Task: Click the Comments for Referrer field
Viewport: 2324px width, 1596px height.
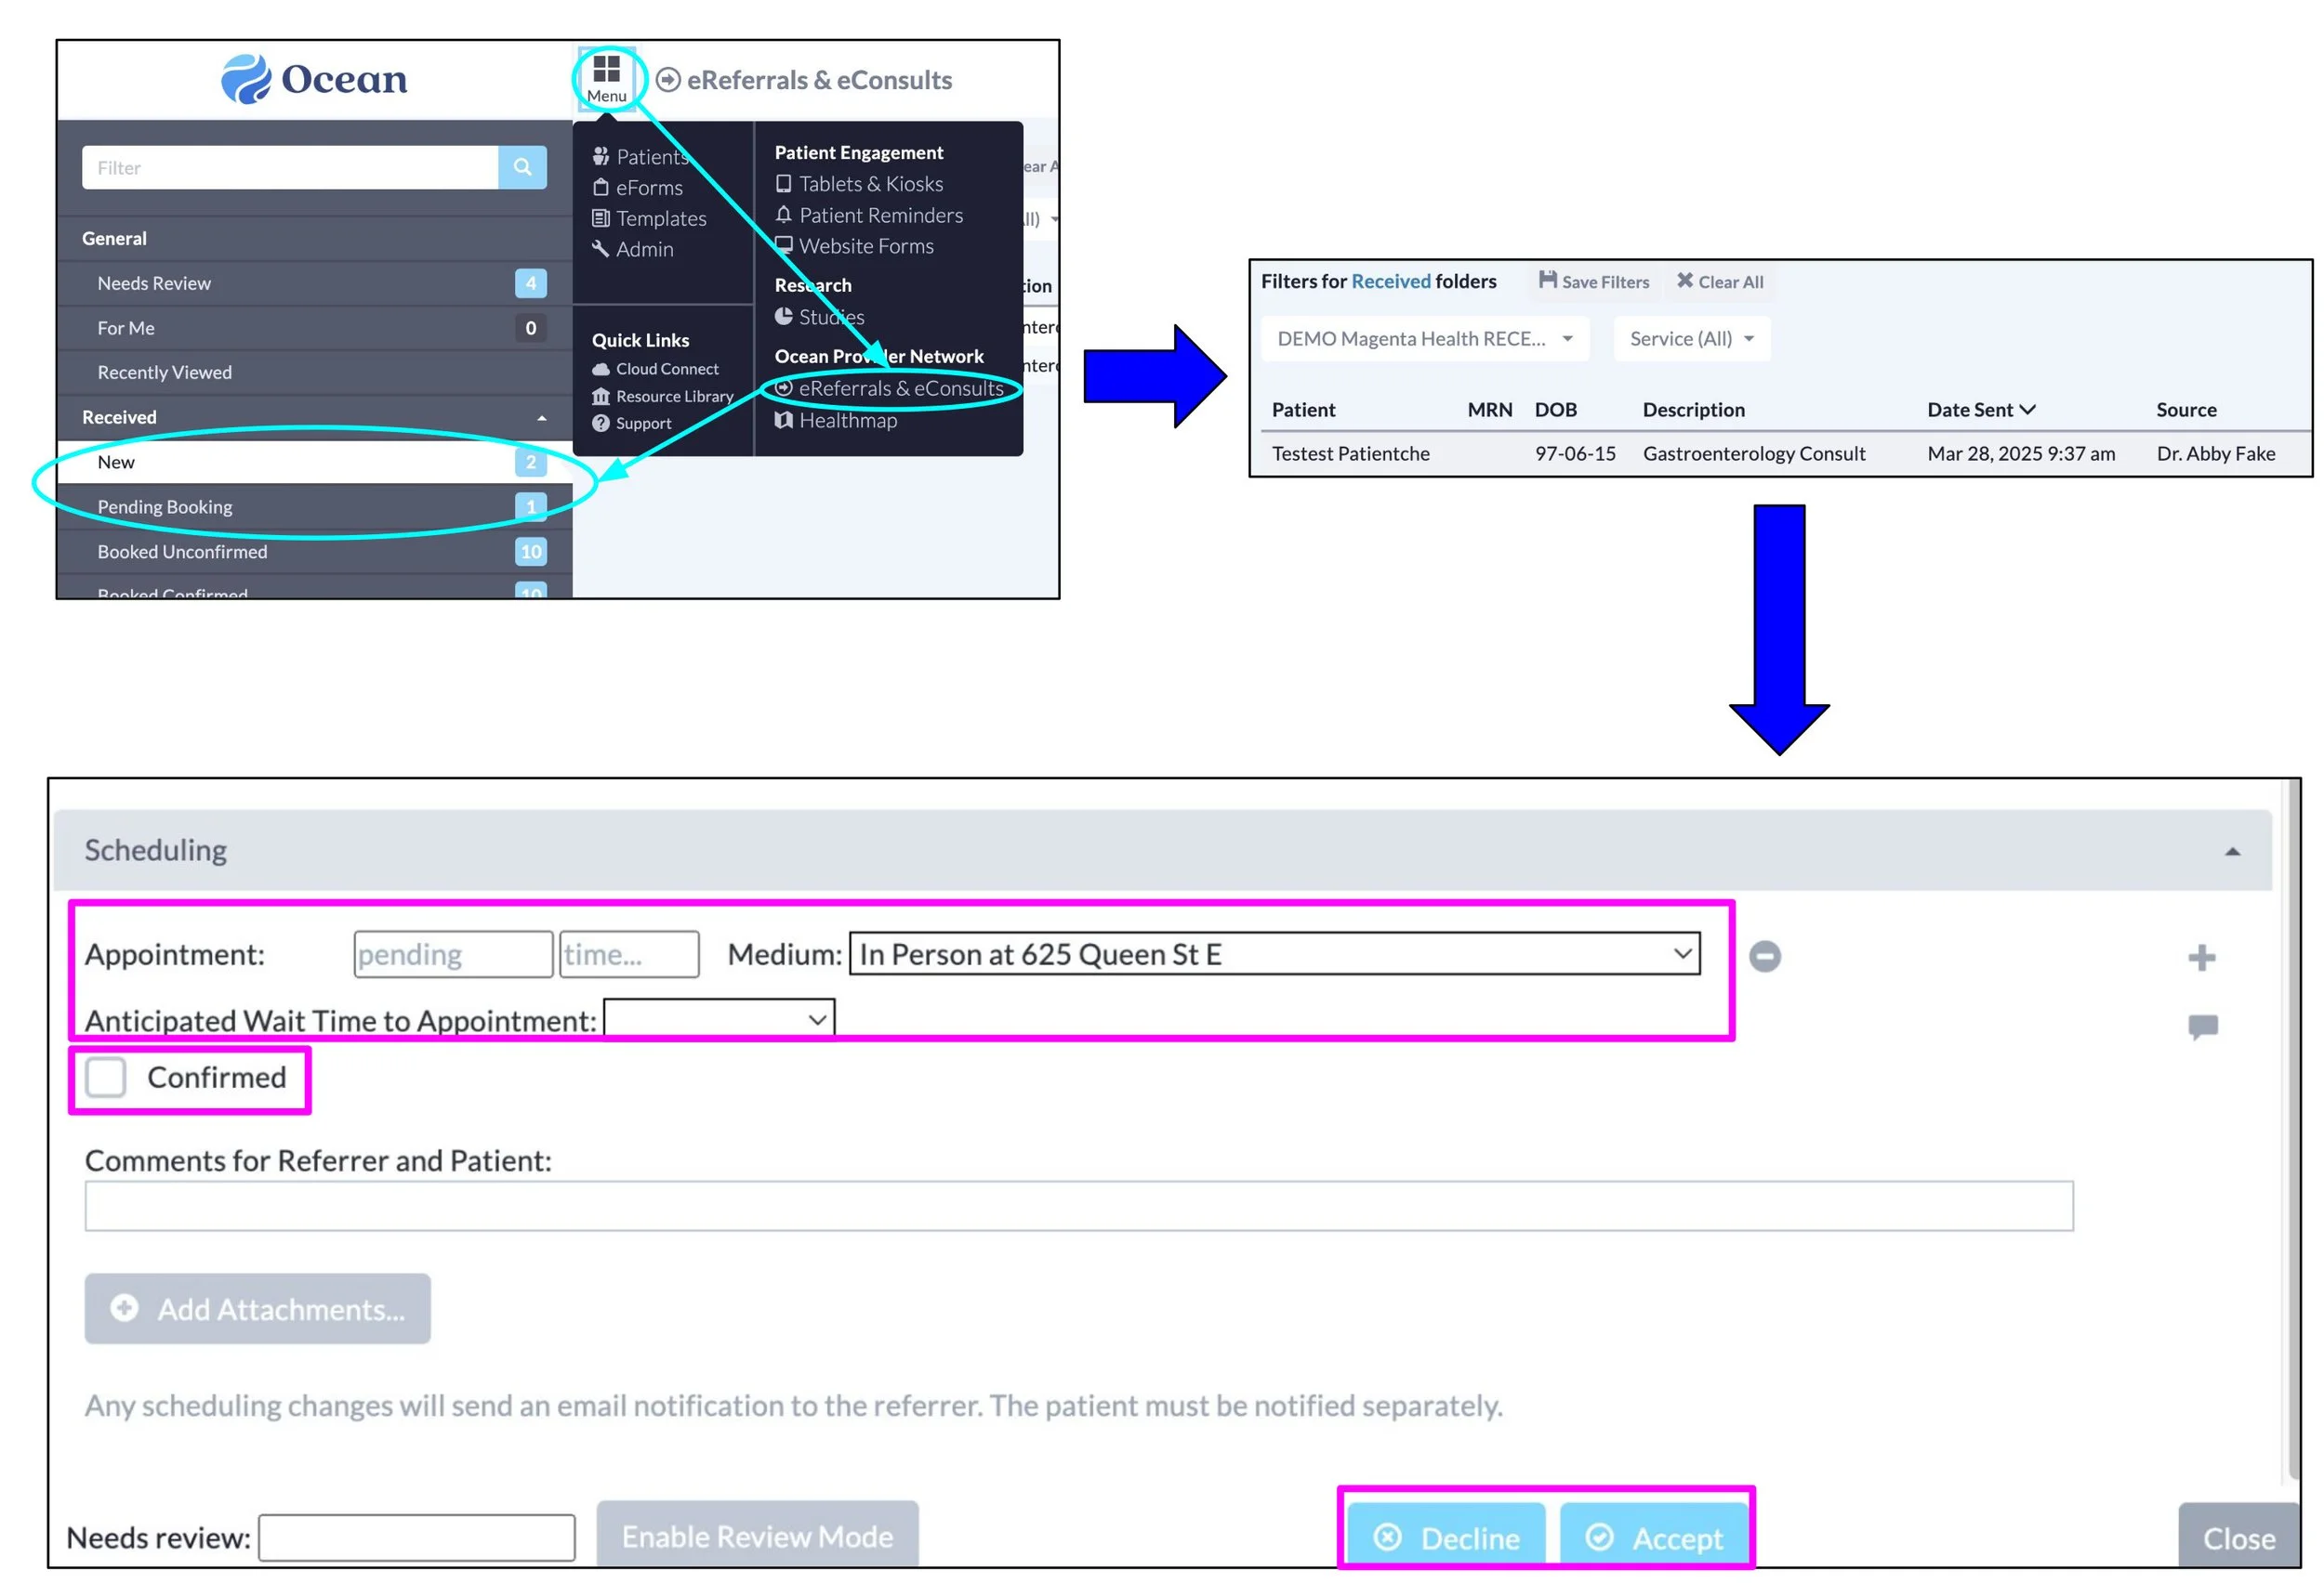Action: point(1077,1205)
